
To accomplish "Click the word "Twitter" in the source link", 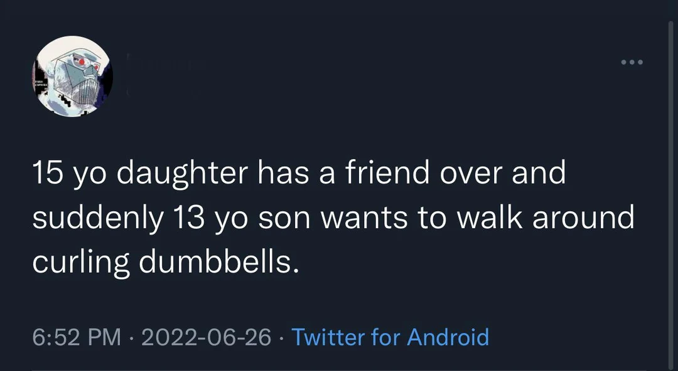I will (328, 337).
